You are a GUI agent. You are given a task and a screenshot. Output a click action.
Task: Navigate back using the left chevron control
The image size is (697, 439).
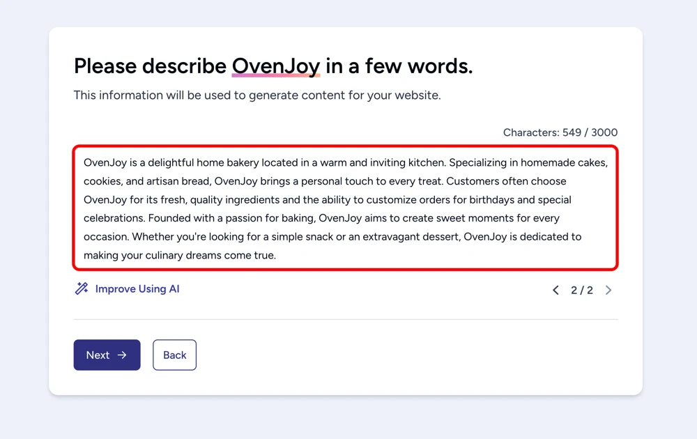pos(556,290)
